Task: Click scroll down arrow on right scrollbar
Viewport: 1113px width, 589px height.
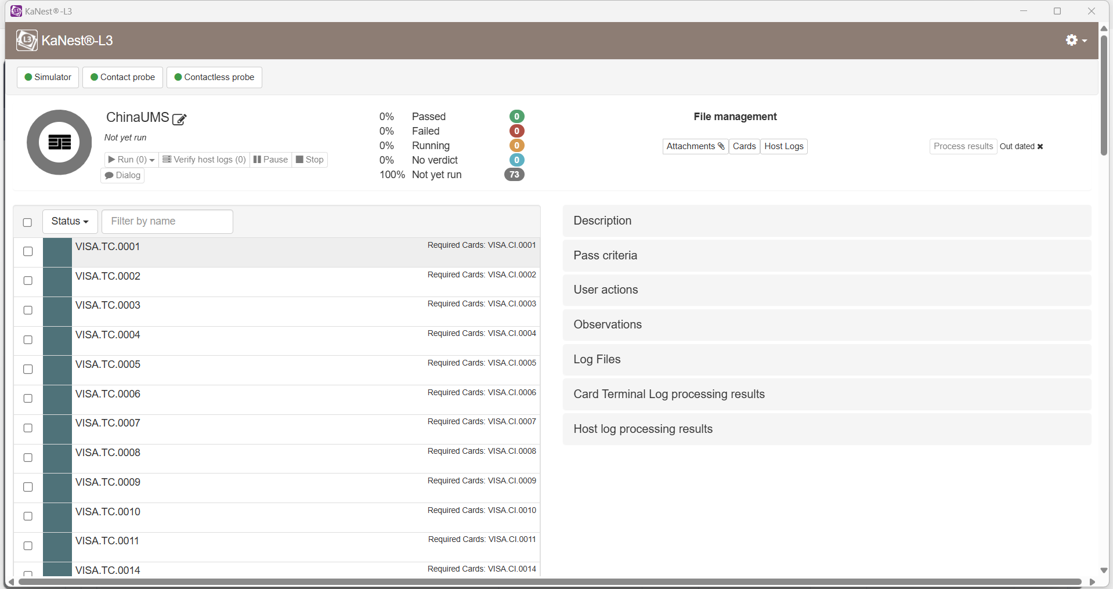Action: (x=1104, y=570)
